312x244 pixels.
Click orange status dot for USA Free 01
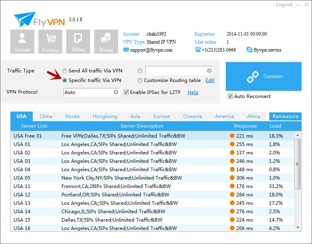232,136
